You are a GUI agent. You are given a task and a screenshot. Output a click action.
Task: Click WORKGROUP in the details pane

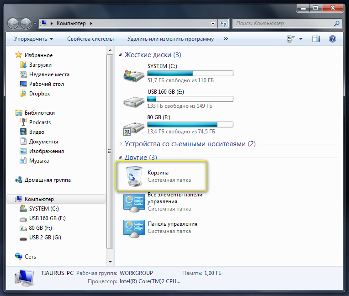136,273
